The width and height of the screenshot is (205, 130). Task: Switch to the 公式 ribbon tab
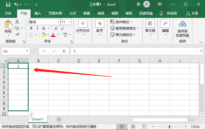(x=73, y=13)
